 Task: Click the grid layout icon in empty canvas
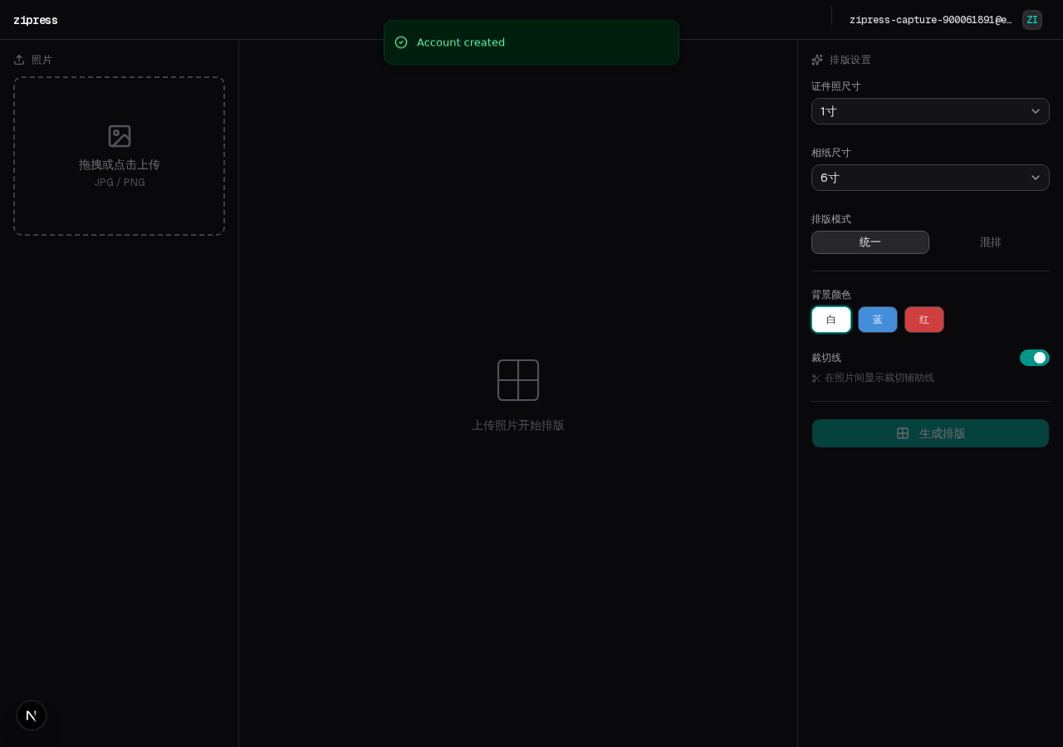(x=518, y=380)
